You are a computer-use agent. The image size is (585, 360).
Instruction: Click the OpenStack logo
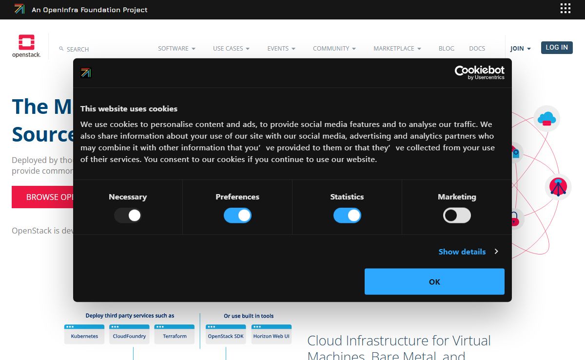point(26,46)
